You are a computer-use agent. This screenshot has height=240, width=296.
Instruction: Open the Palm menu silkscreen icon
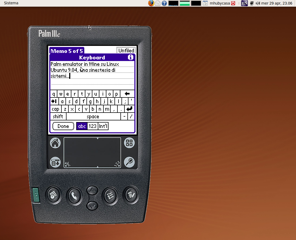(55, 162)
